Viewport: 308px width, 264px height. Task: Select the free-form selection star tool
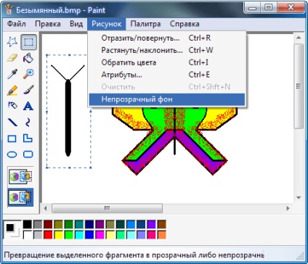12,42
